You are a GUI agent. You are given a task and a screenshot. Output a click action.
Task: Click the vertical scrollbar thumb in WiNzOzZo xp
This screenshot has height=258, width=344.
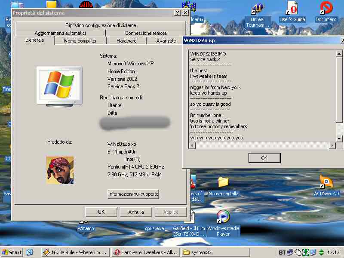coord(339,89)
